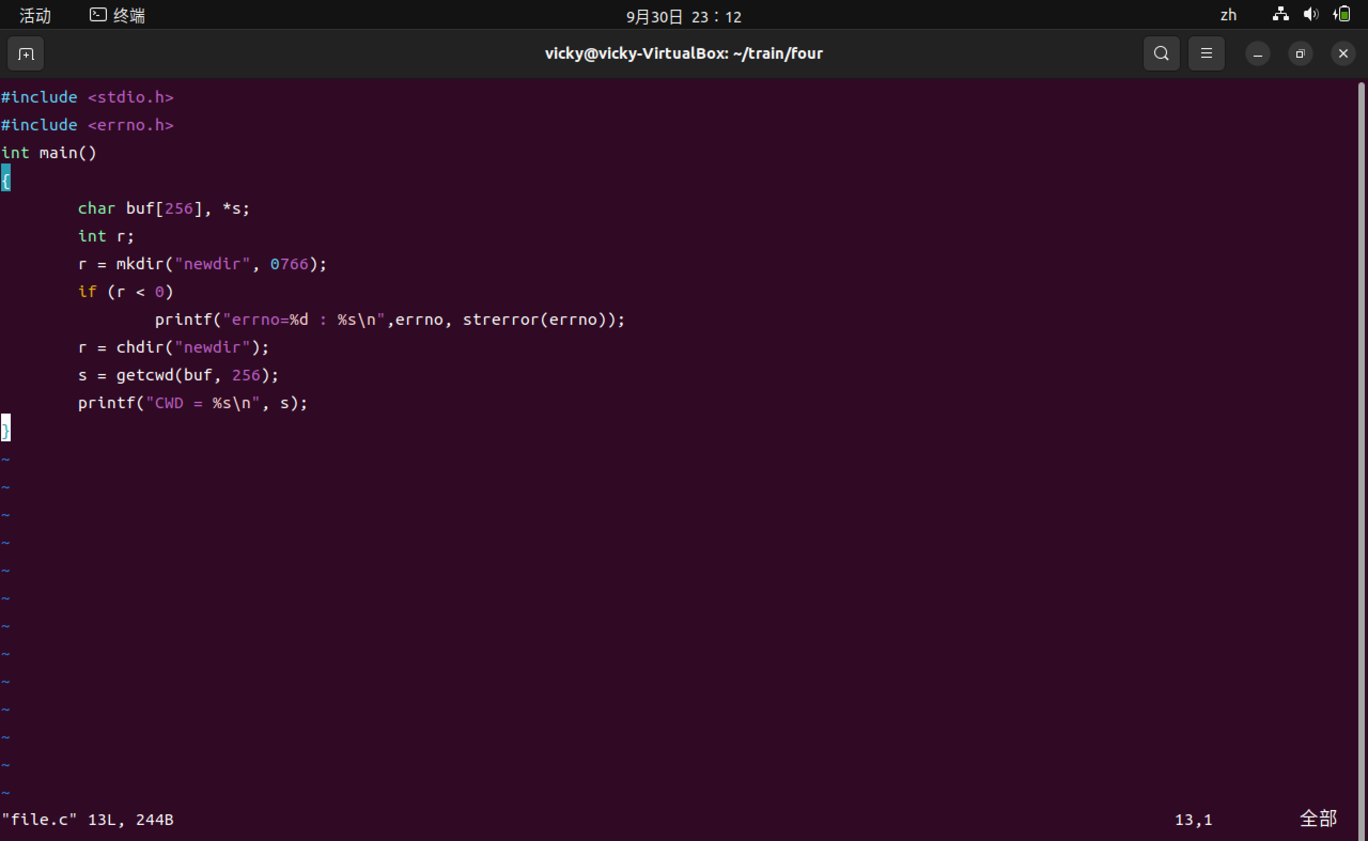The image size is (1368, 841).
Task: Click the getcwd function call
Action: [x=145, y=375]
